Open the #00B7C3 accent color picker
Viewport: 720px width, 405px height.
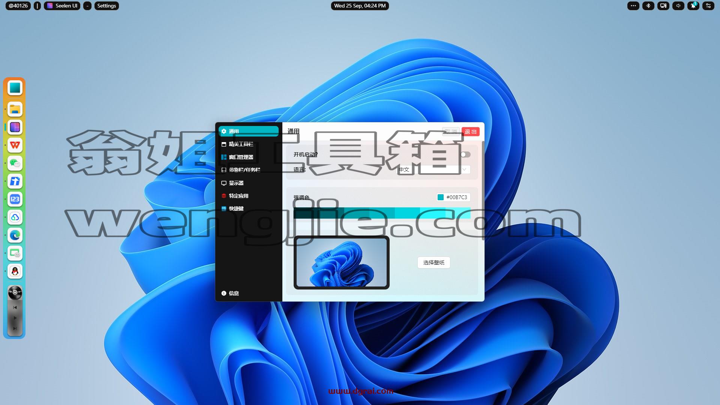pyautogui.click(x=453, y=197)
